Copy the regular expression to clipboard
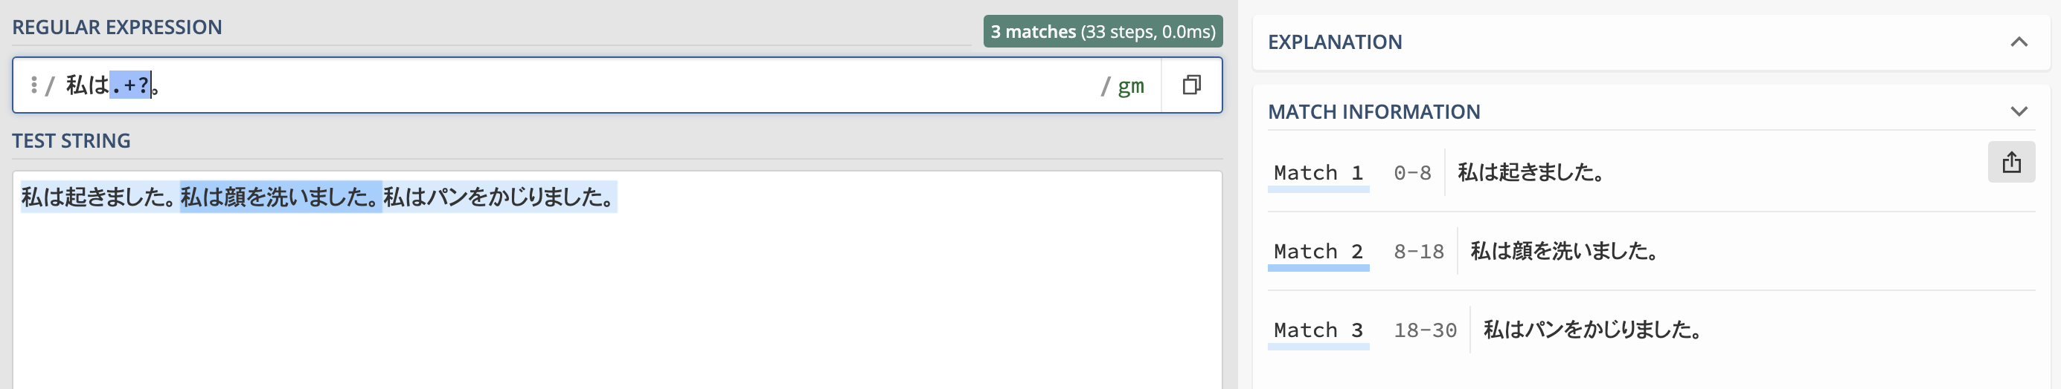 click(x=1191, y=85)
